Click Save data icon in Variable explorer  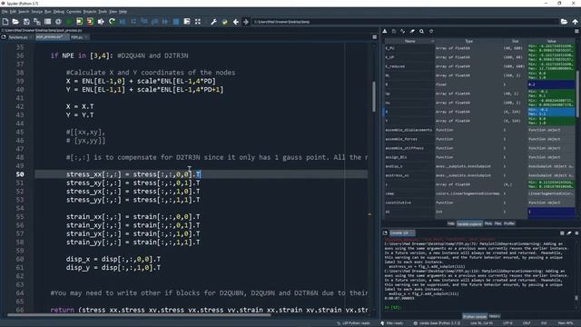tap(394, 32)
